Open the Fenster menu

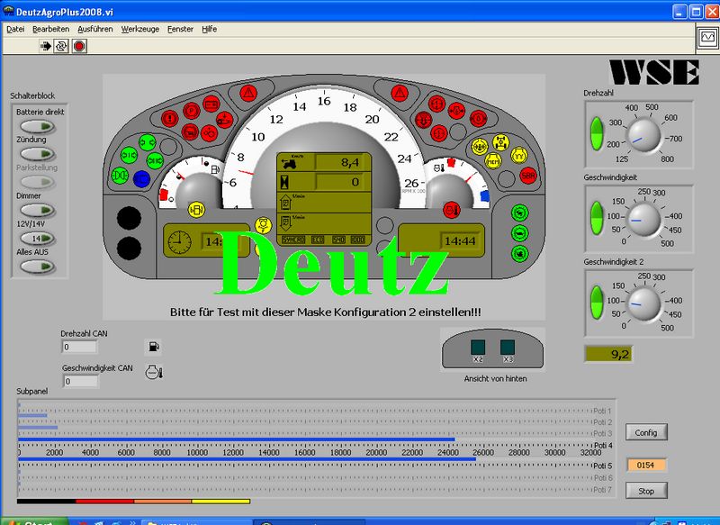tap(180, 29)
